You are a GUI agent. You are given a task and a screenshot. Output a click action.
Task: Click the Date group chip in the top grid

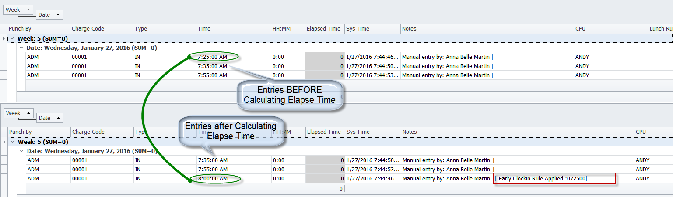coord(49,15)
